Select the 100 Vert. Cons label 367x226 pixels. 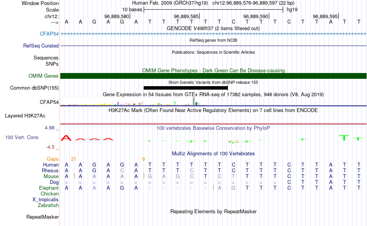pyautogui.click(x=22, y=137)
